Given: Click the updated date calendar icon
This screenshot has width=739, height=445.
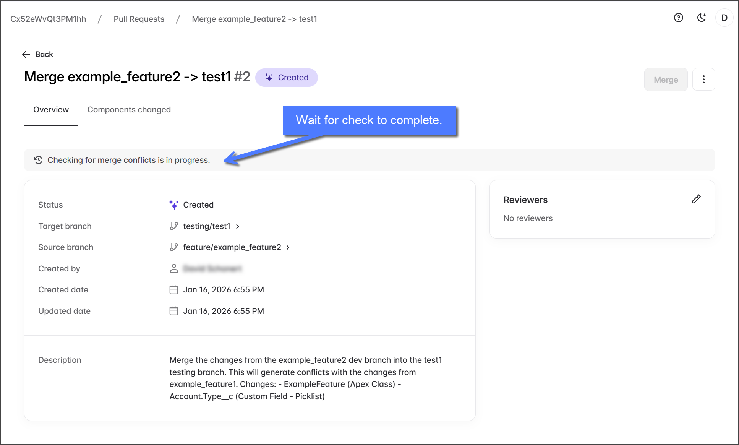Looking at the screenshot, I should point(174,311).
